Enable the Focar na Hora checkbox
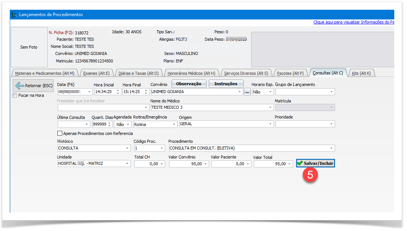407x231 pixels. 15,95
